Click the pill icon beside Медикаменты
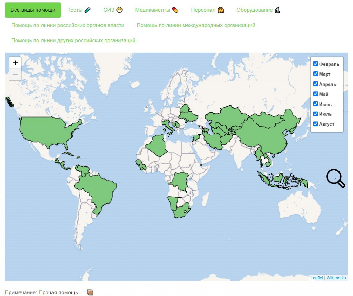Image resolution: width=353 pixels, height=296 pixels. (x=175, y=10)
